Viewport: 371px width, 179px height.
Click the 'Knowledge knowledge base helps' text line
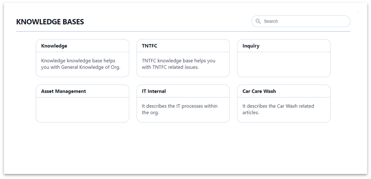[78, 61]
